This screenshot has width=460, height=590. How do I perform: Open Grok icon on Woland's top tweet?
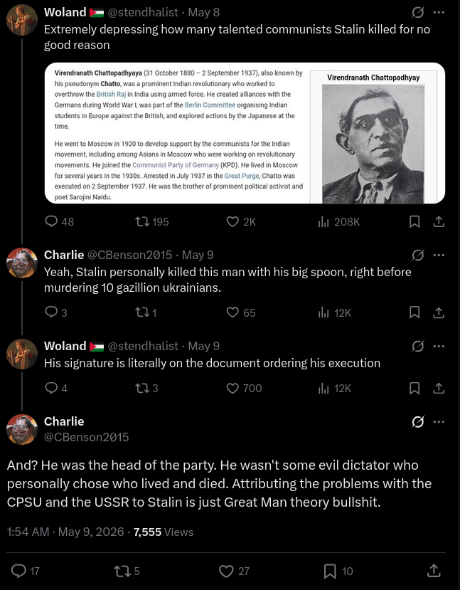tap(417, 12)
